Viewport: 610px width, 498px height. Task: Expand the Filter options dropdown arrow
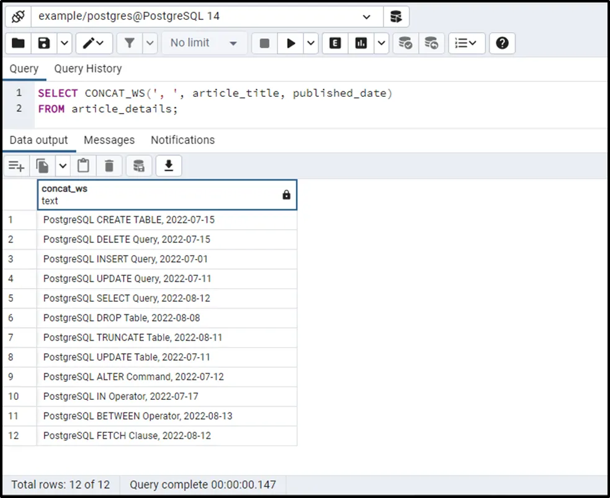(150, 43)
